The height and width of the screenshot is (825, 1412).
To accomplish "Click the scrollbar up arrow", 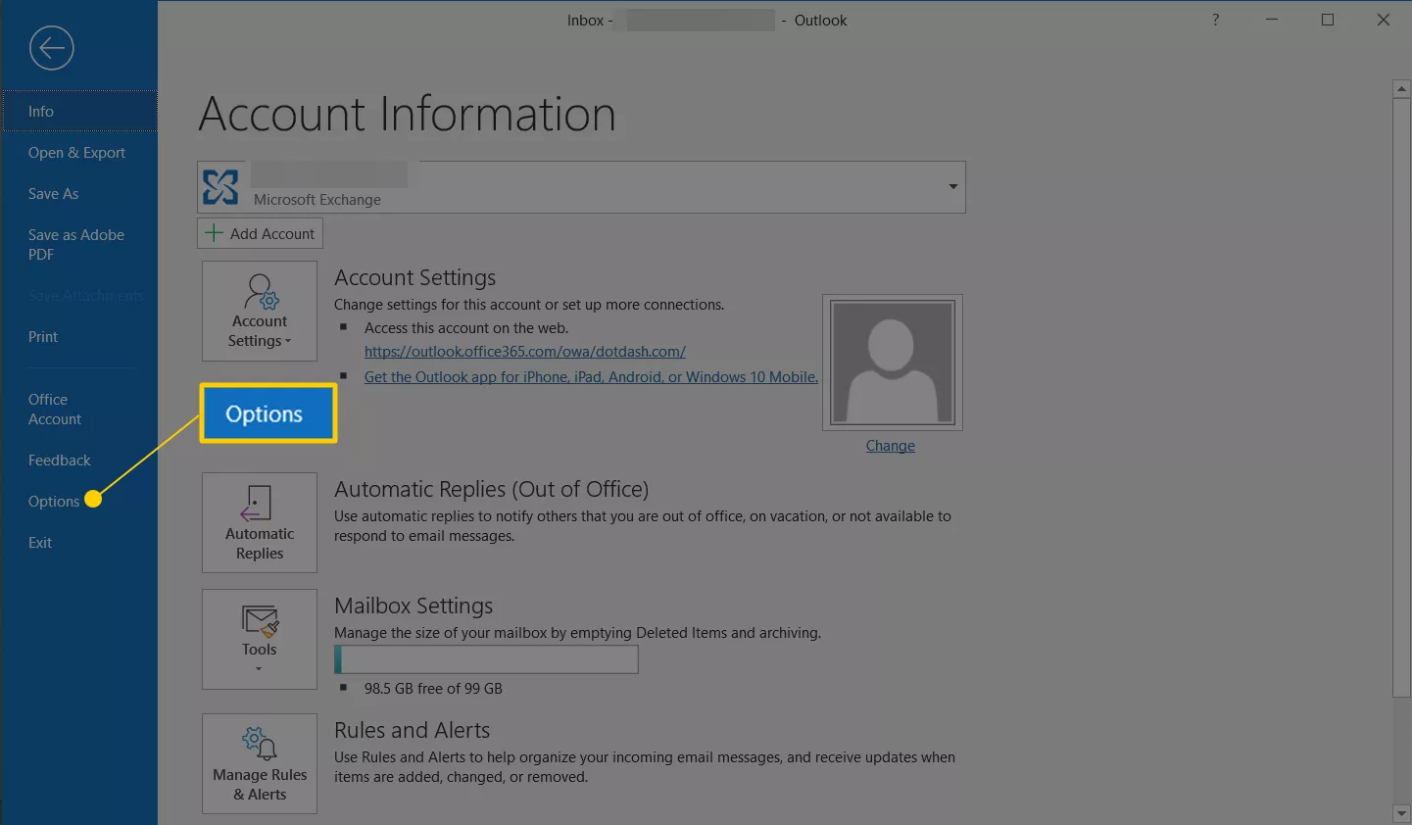I will coord(1401,89).
